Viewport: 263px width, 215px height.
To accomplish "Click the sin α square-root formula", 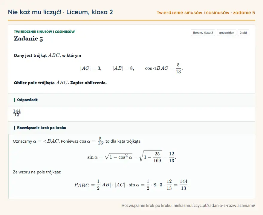I will [131, 157].
